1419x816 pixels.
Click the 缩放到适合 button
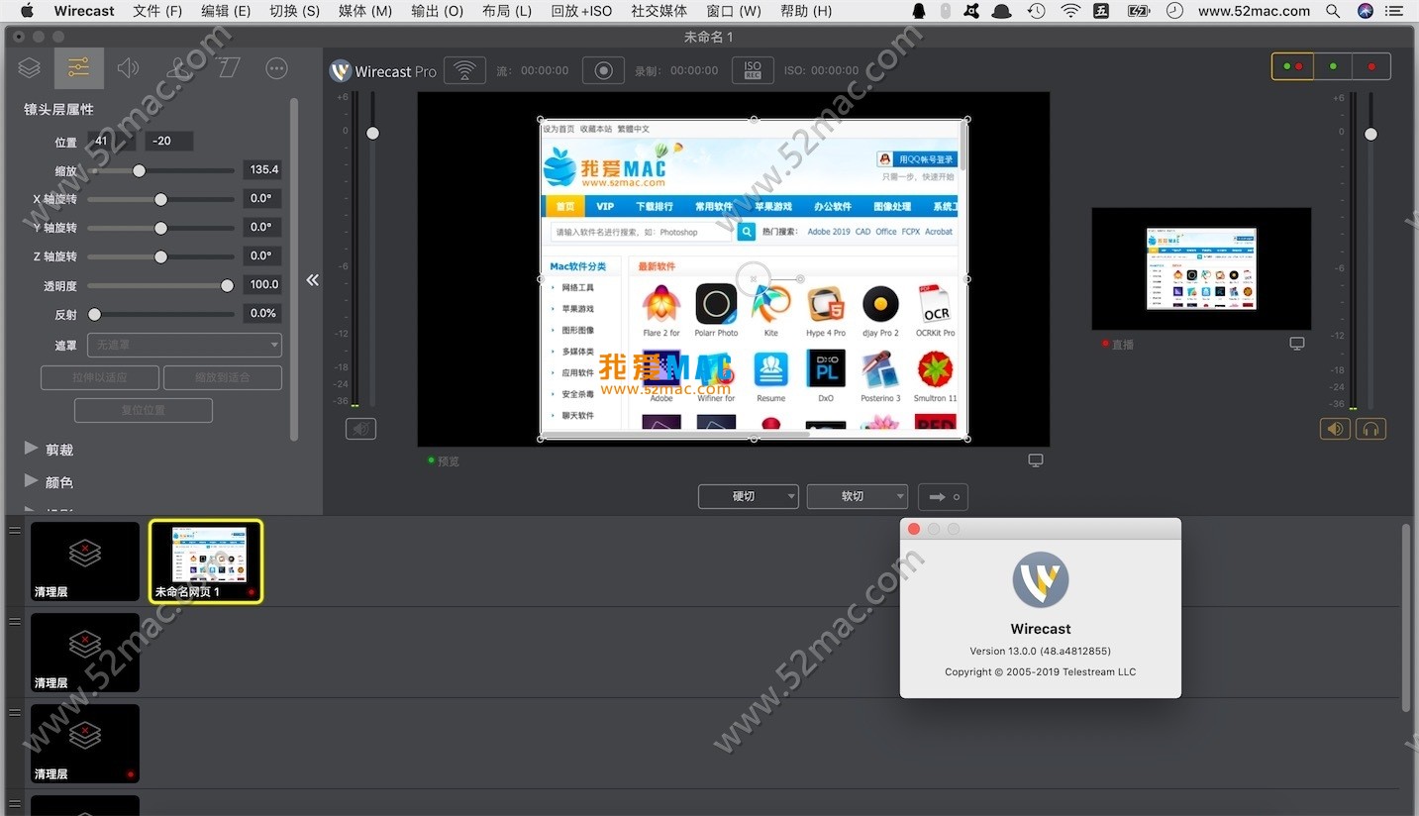pos(223,377)
